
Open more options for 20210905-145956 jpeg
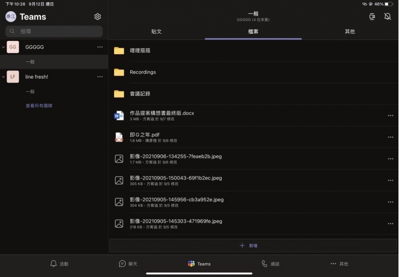[x=391, y=202]
